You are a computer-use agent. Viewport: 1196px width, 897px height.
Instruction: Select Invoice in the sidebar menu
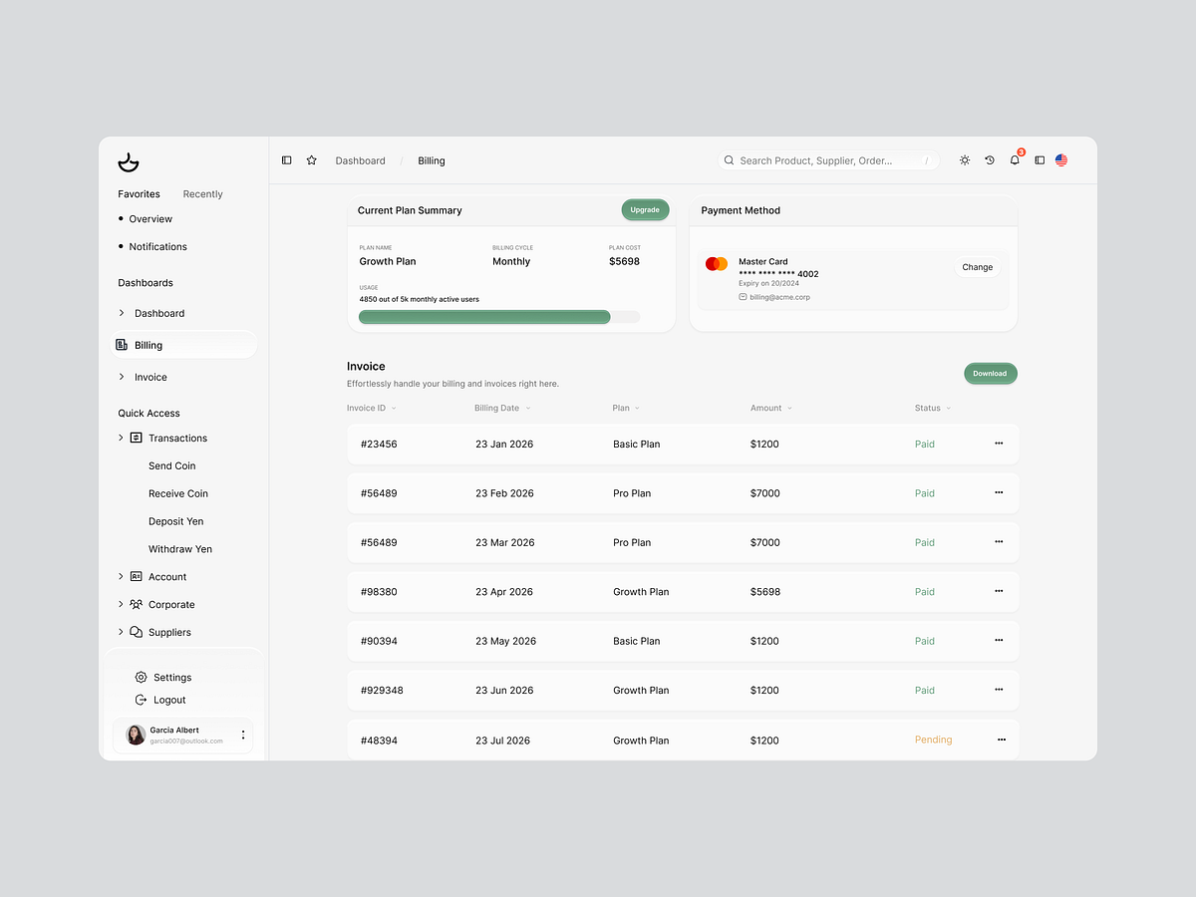coord(152,377)
